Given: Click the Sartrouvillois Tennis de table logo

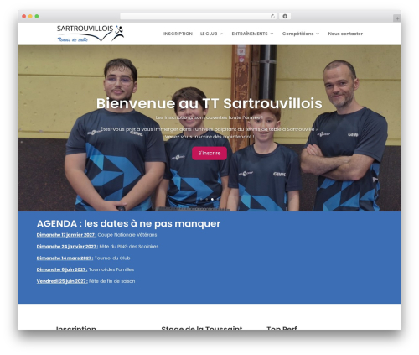Looking at the screenshot, I should pyautogui.click(x=91, y=34).
